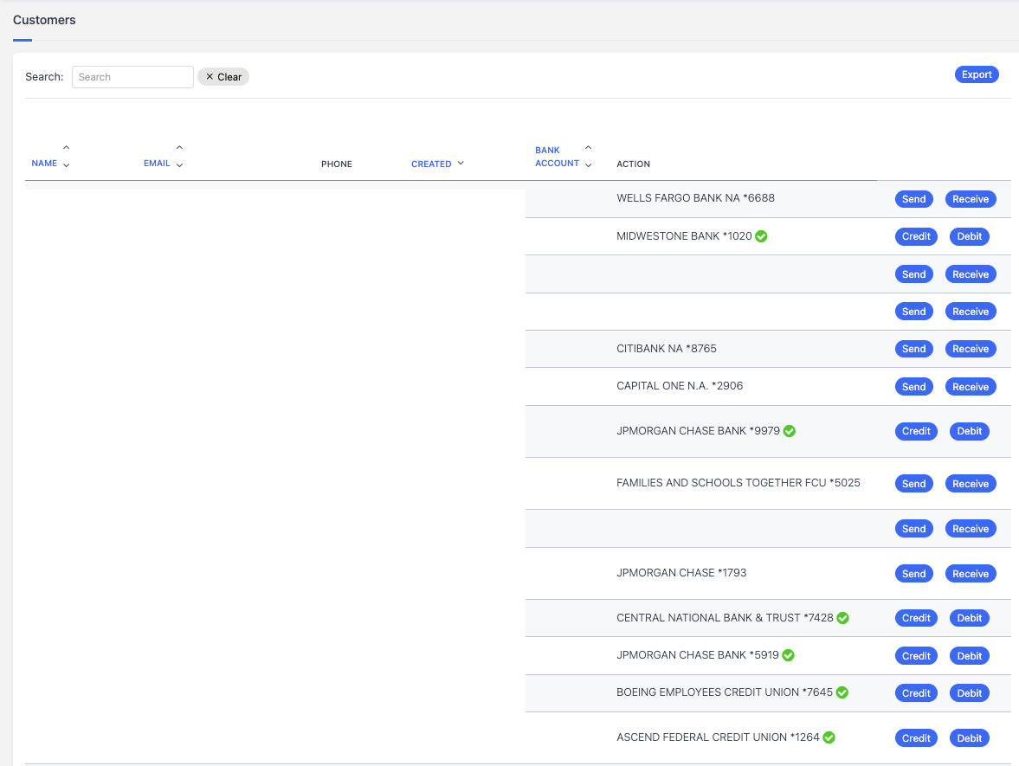Receive from JPMORGAN CHASE *1793 customer
The image size is (1019, 766).
[x=971, y=574]
